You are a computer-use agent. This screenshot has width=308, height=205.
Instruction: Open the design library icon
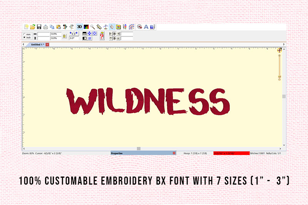click(139, 27)
